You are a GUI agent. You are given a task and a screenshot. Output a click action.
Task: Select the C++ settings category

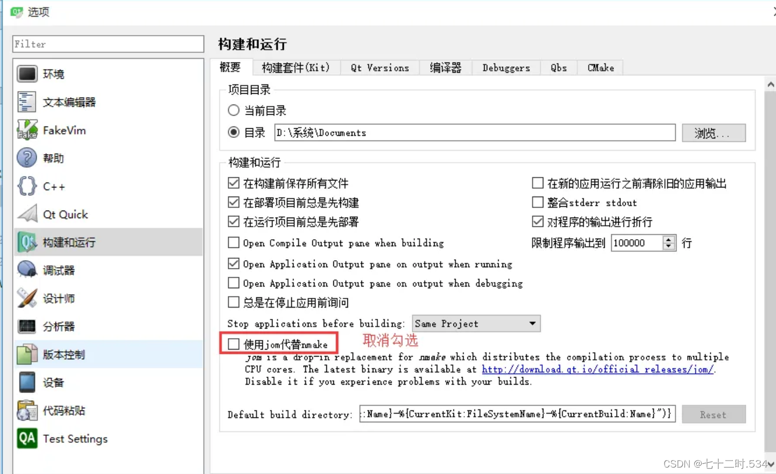pos(54,186)
